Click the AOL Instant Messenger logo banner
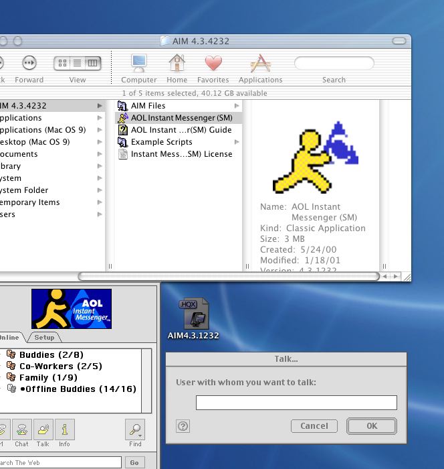This screenshot has width=444, height=469. (x=72, y=309)
